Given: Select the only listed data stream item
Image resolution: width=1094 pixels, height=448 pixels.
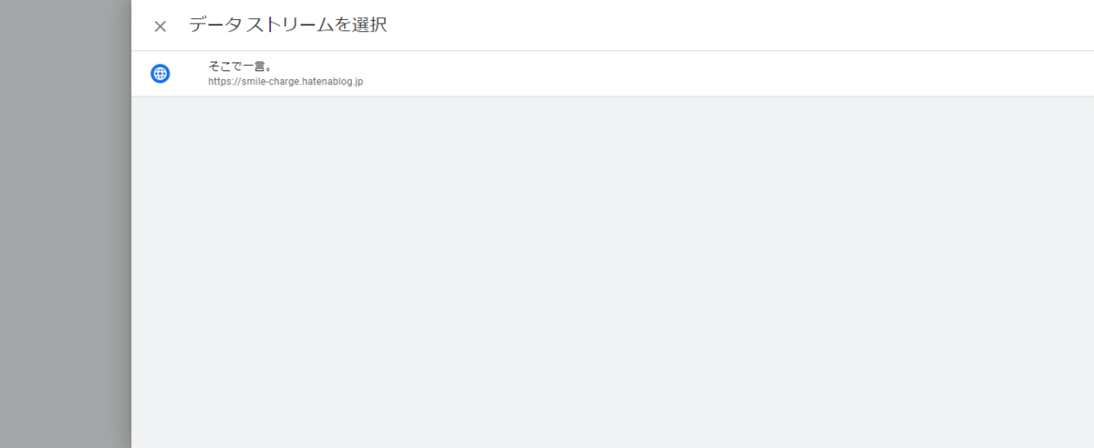Looking at the screenshot, I should (613, 74).
